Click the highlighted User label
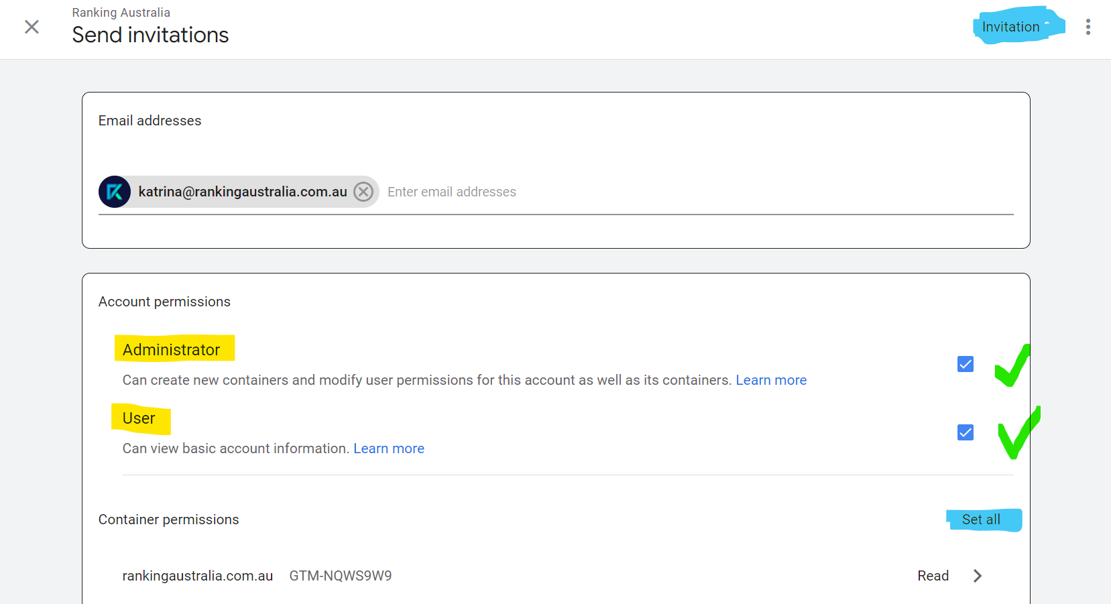The height and width of the screenshot is (604, 1111). [139, 418]
